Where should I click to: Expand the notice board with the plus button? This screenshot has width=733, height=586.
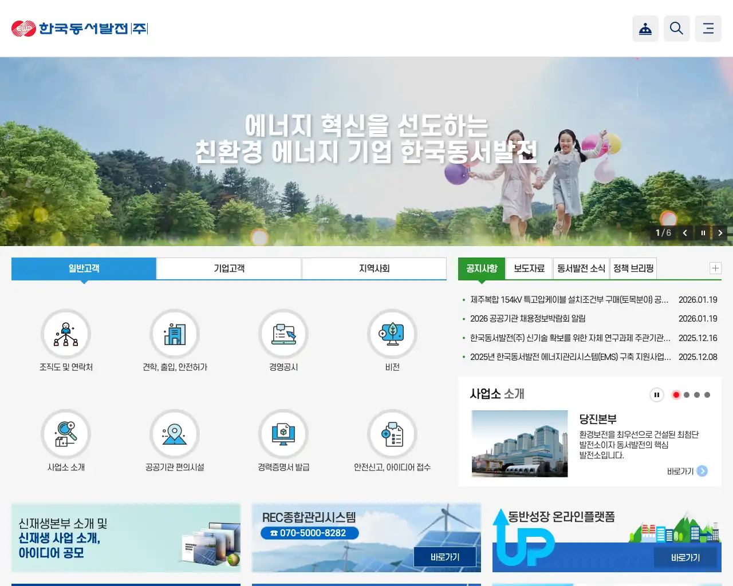click(715, 268)
